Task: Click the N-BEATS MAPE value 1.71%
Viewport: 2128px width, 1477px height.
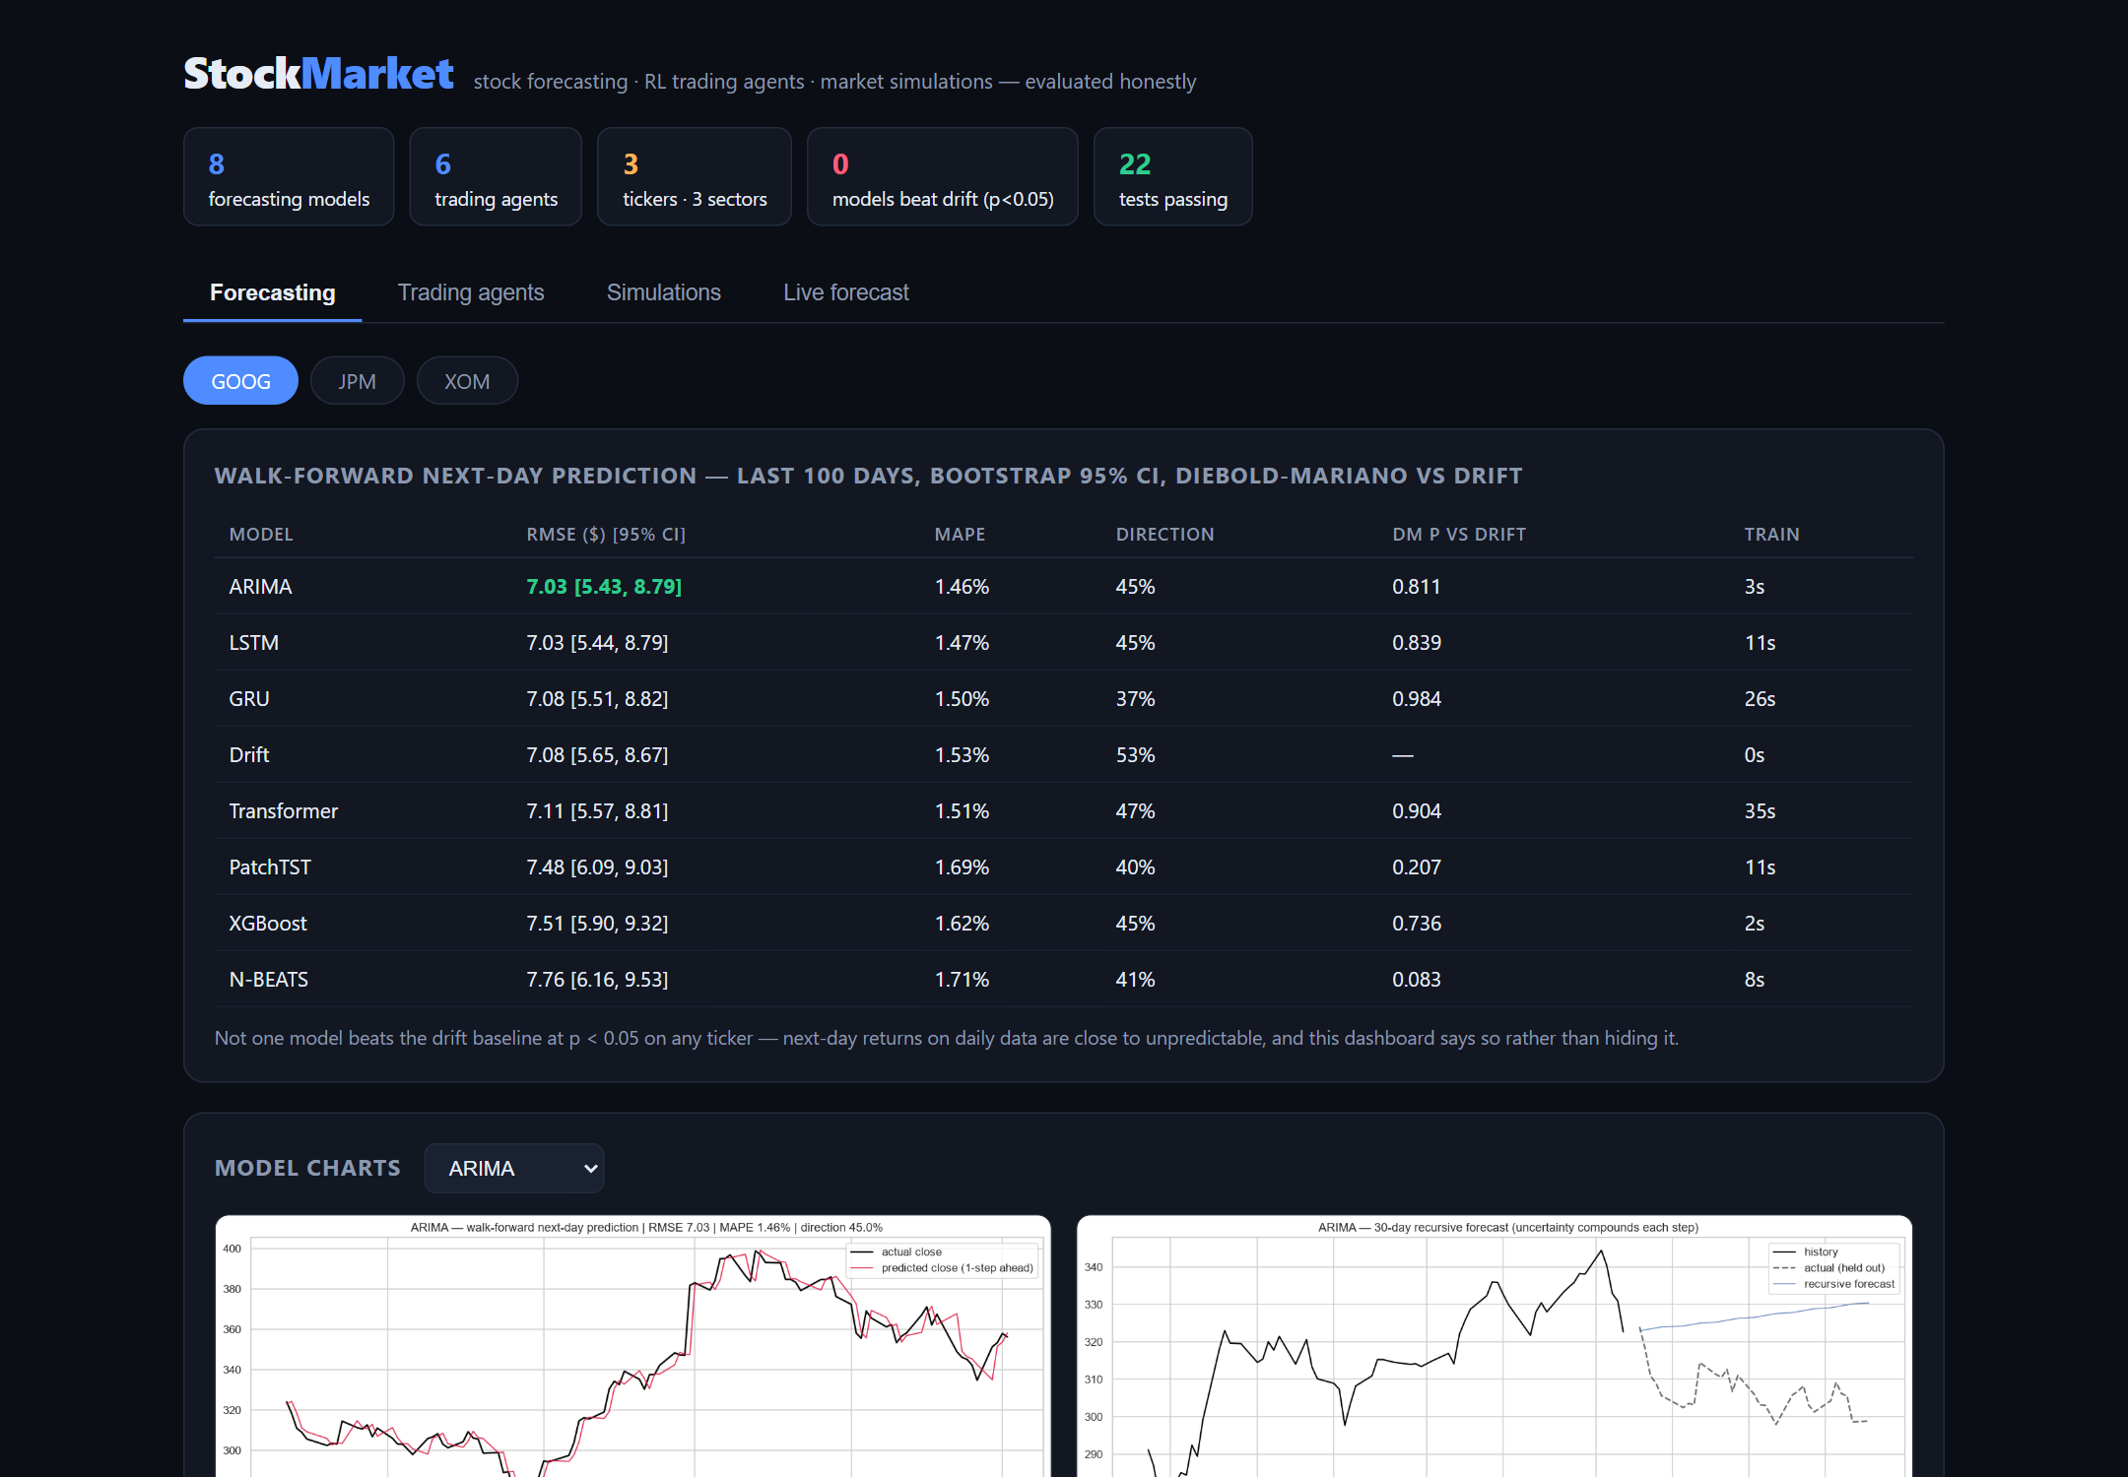Action: point(962,980)
